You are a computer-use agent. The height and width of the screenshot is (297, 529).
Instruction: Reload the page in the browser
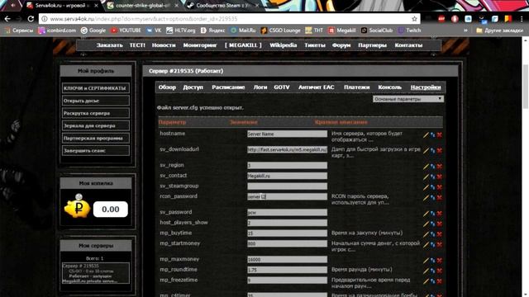point(31,19)
